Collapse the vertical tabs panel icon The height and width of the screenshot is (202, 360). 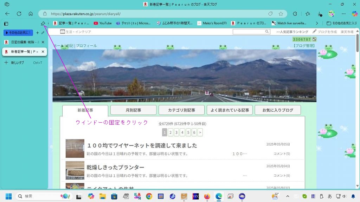point(6,24)
